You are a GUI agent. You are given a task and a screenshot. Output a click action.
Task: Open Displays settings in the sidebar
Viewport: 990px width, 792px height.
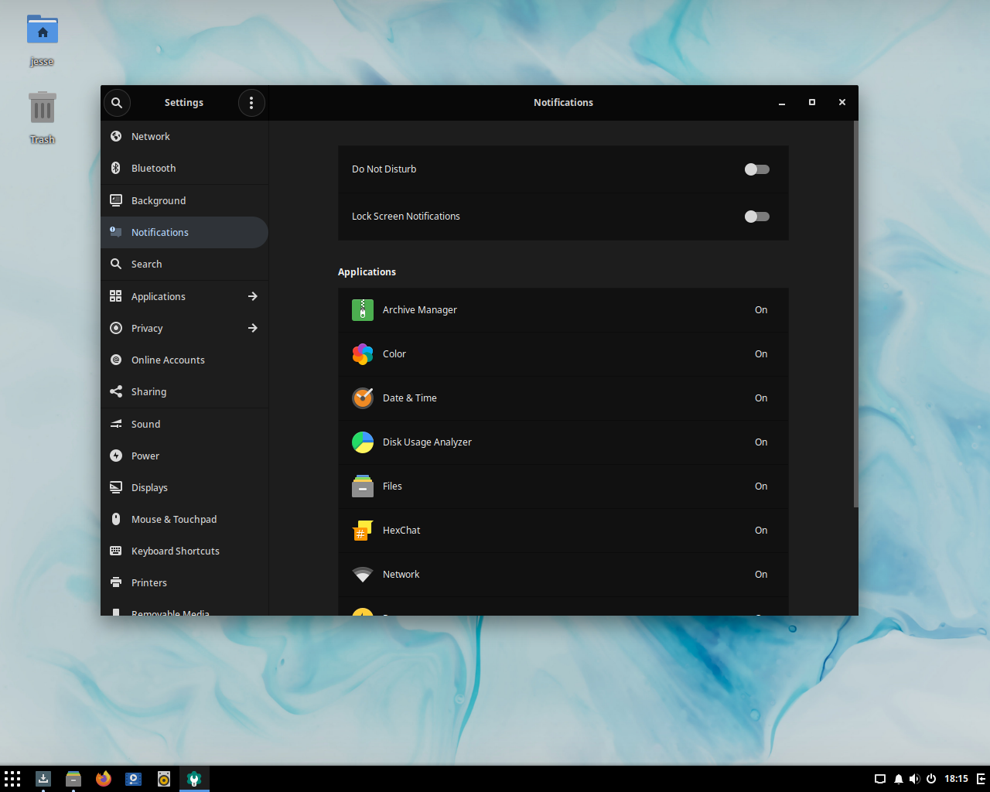[185, 487]
